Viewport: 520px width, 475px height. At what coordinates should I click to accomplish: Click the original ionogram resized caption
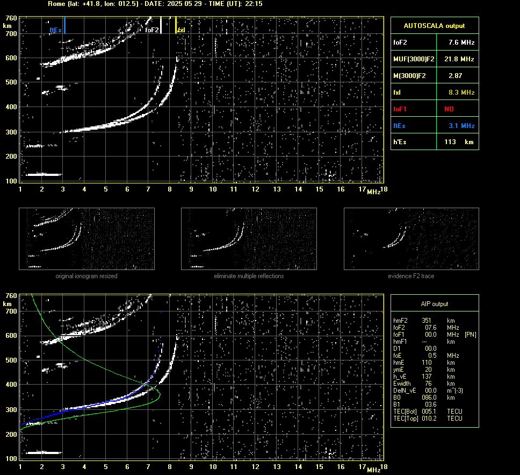[x=86, y=276]
